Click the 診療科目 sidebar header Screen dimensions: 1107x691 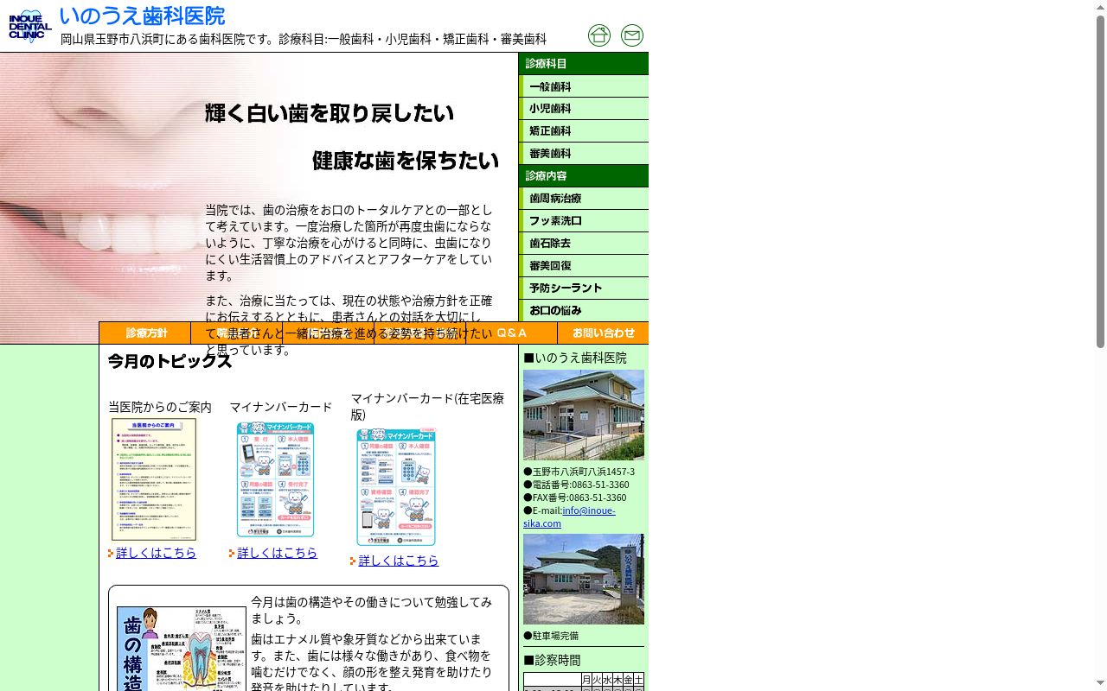pos(584,64)
